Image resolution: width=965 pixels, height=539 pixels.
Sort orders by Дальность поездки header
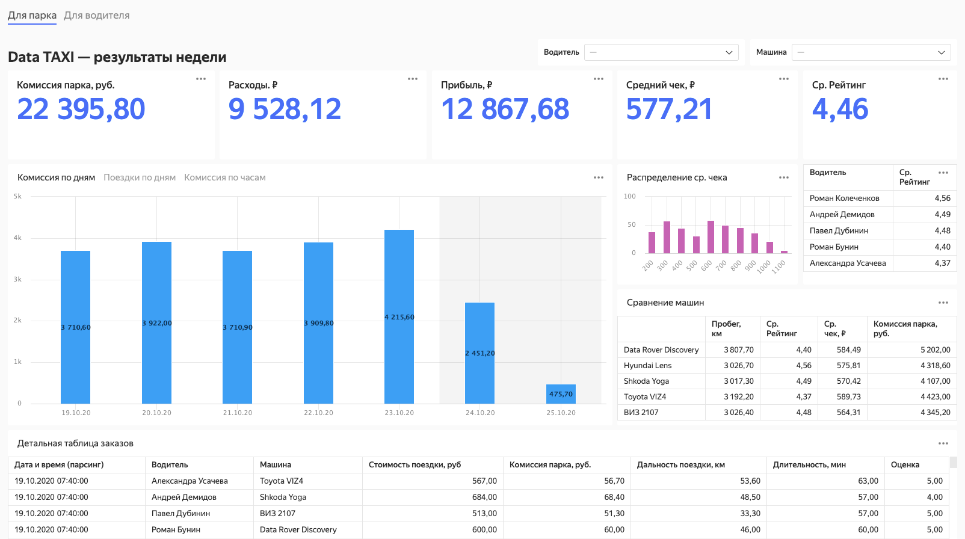(698, 465)
